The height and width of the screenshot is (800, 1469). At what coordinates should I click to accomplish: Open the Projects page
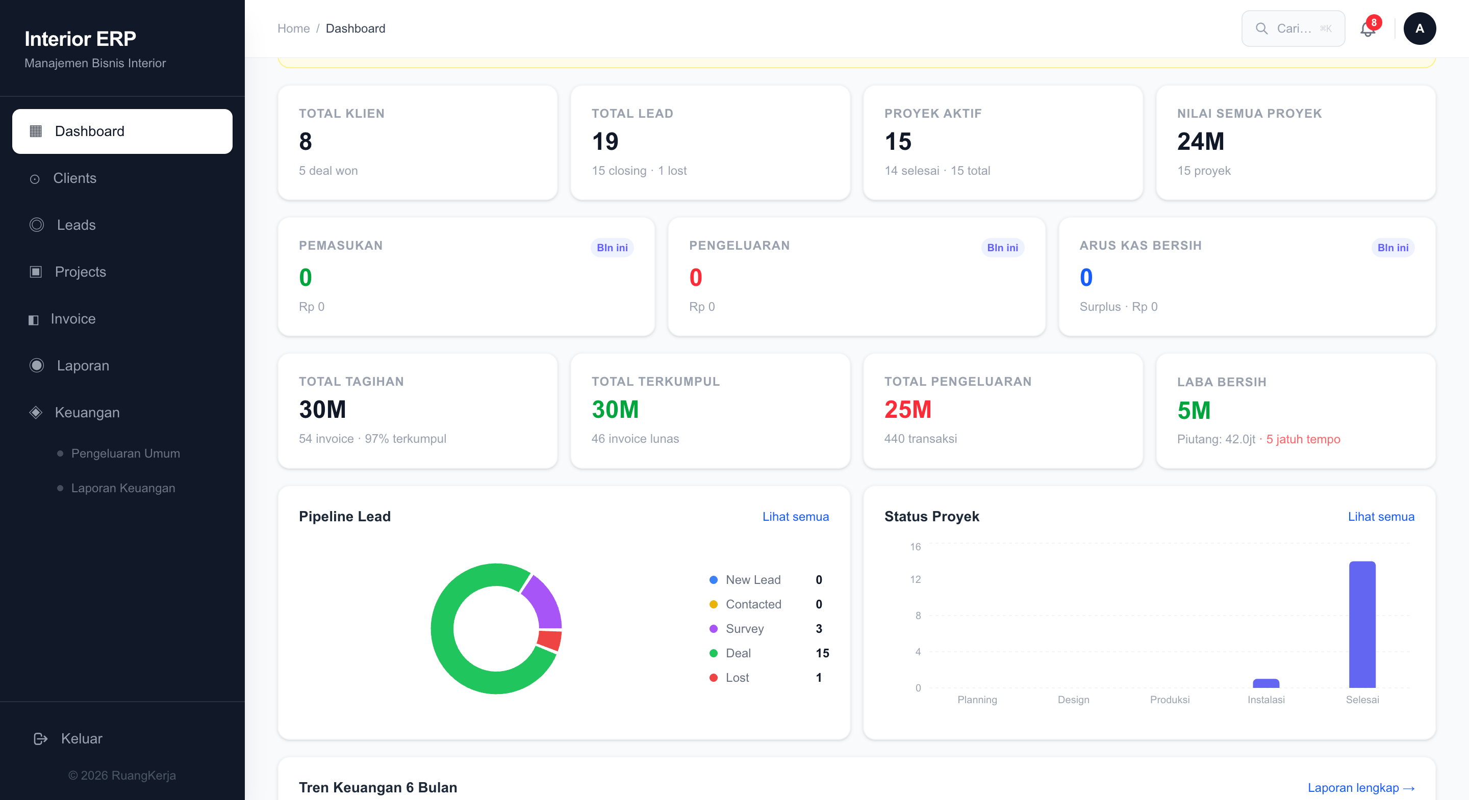point(122,272)
